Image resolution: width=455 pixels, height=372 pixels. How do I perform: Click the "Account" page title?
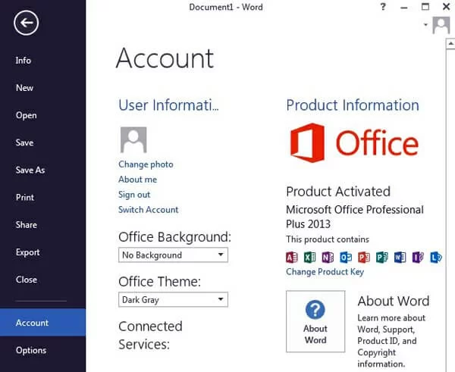tap(165, 58)
